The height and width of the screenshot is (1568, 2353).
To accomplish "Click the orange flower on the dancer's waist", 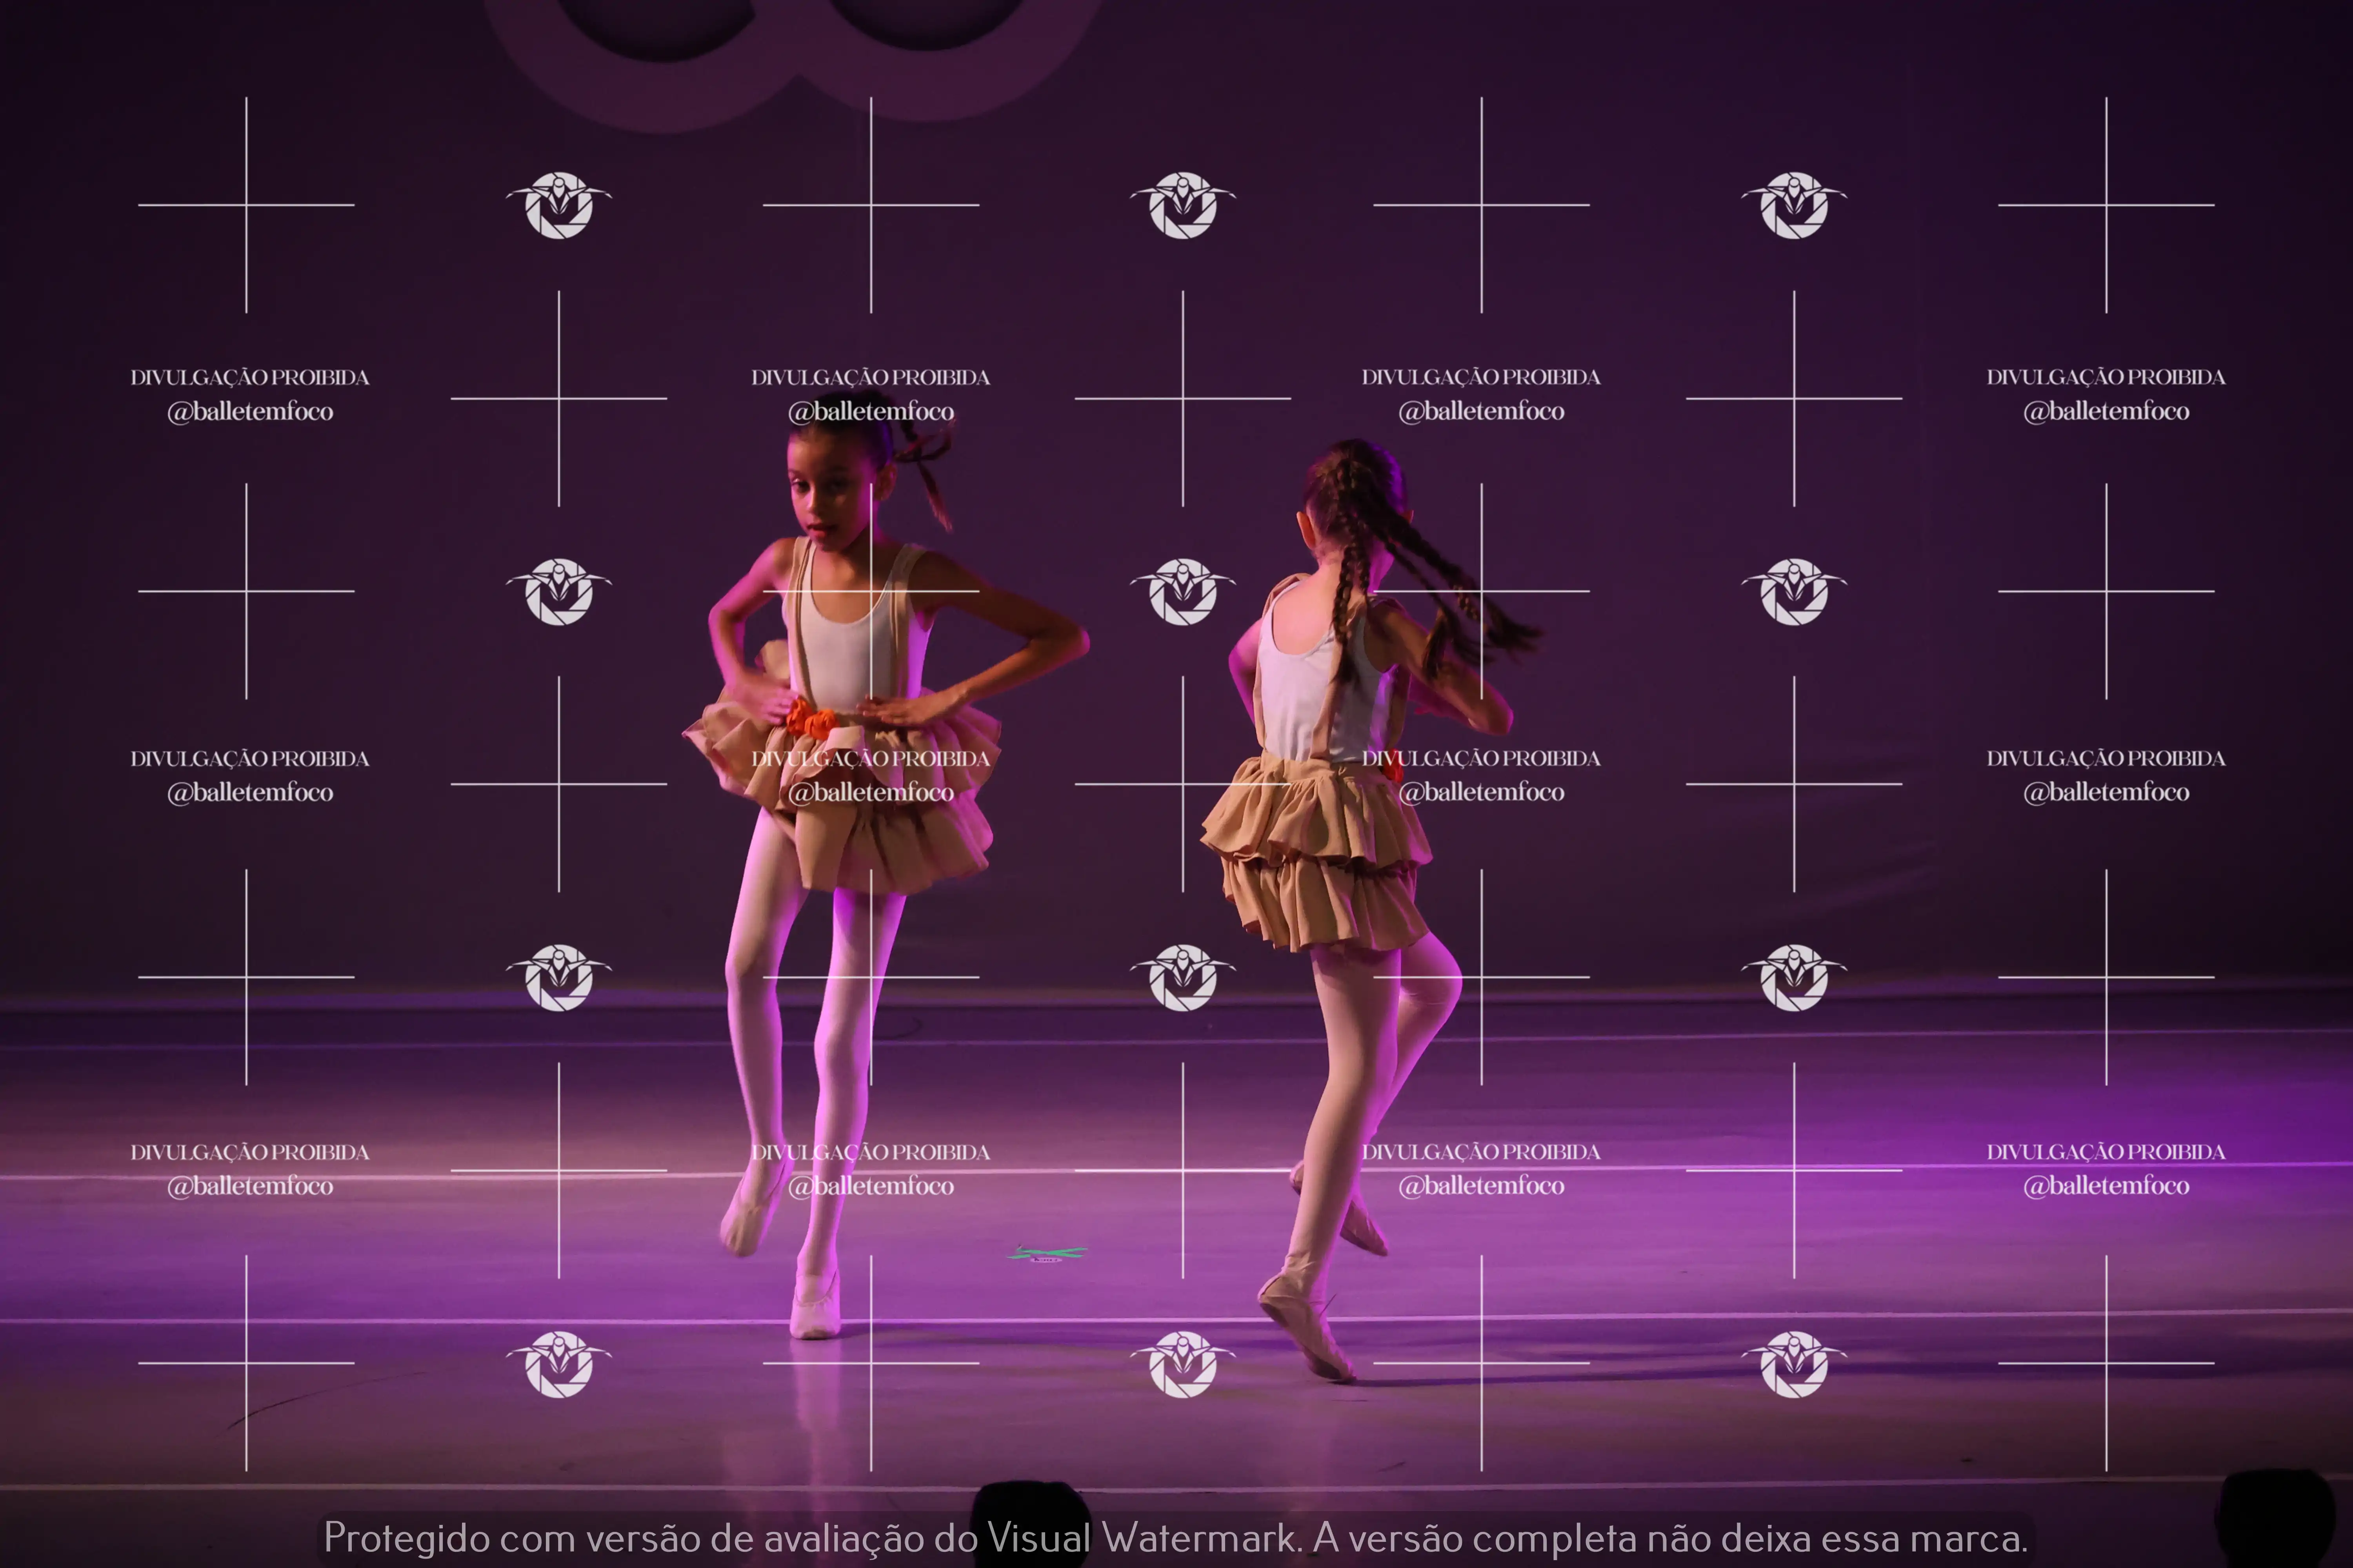I will [x=808, y=719].
